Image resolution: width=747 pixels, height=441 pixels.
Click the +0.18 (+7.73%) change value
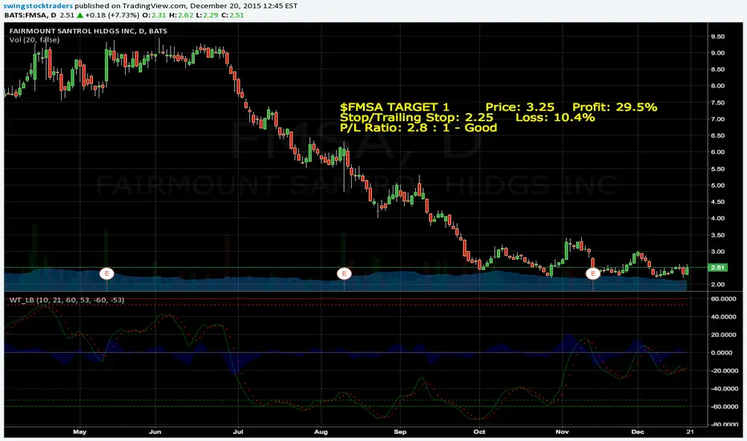(x=112, y=14)
